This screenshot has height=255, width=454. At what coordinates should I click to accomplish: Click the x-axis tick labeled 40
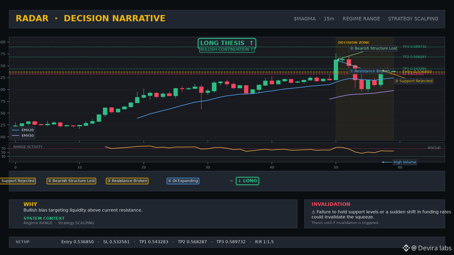(272, 167)
